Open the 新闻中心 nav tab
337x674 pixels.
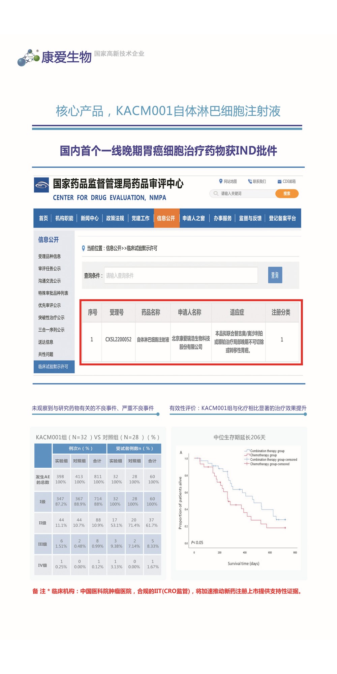[x=90, y=218]
